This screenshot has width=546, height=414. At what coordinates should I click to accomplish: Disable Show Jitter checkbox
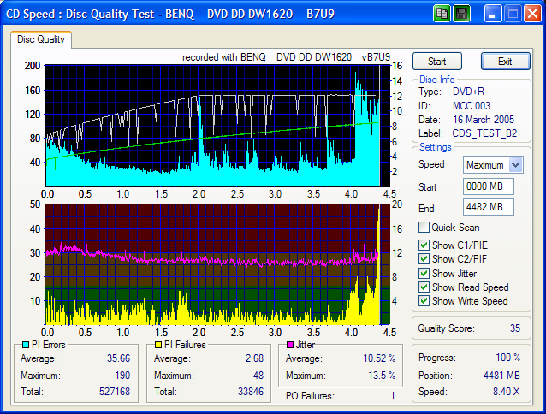pos(424,274)
